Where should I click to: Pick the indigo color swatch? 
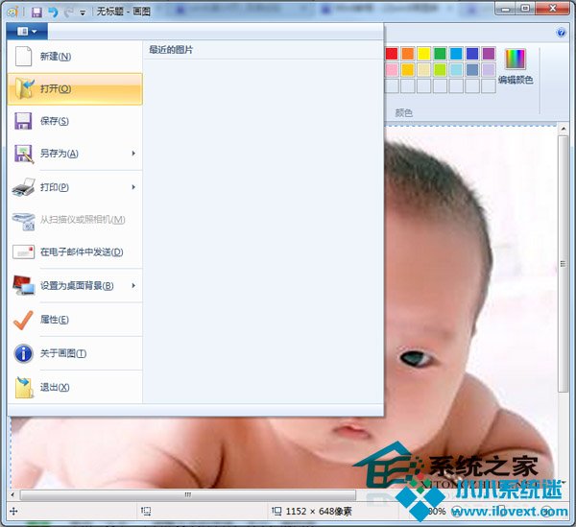(x=472, y=54)
